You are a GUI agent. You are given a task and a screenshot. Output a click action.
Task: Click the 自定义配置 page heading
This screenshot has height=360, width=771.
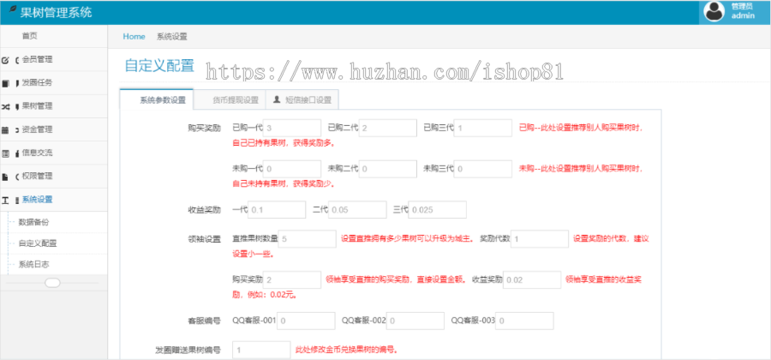pyautogui.click(x=159, y=65)
